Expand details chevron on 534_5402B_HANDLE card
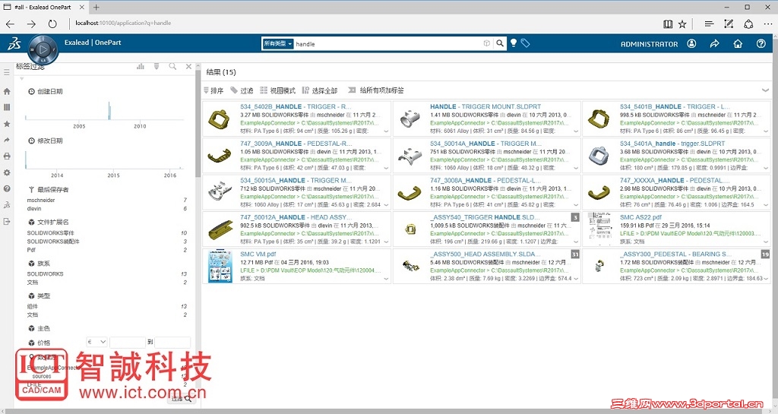Image resolution: width=778 pixels, height=414 pixels. (386, 131)
